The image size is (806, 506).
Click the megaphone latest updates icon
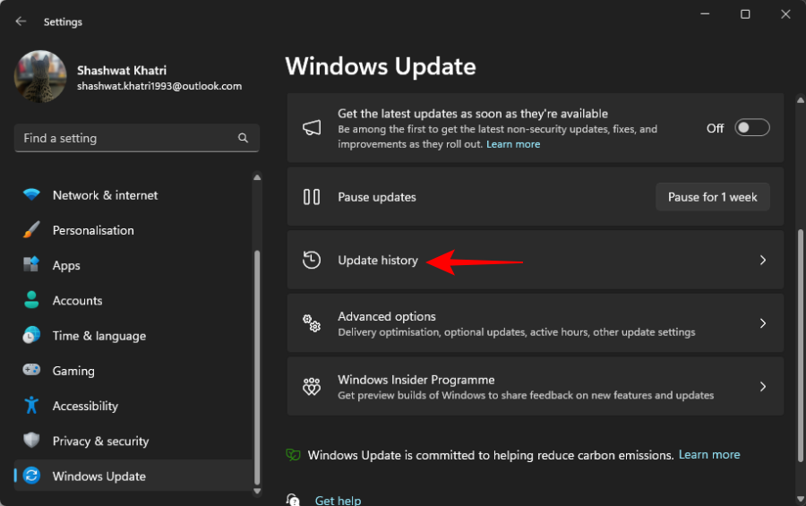(x=312, y=128)
